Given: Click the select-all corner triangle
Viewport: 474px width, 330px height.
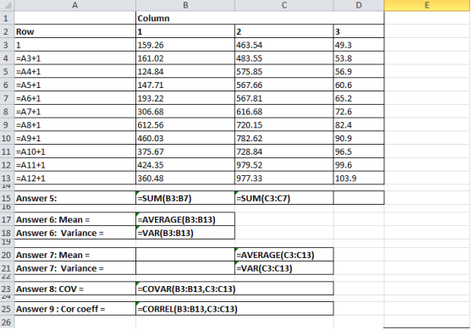Looking at the screenshot, I should (x=7, y=5).
